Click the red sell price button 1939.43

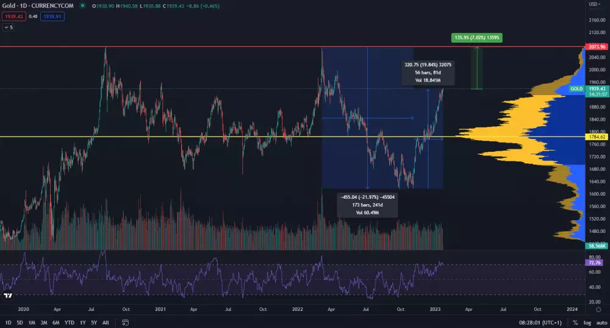pos(13,16)
